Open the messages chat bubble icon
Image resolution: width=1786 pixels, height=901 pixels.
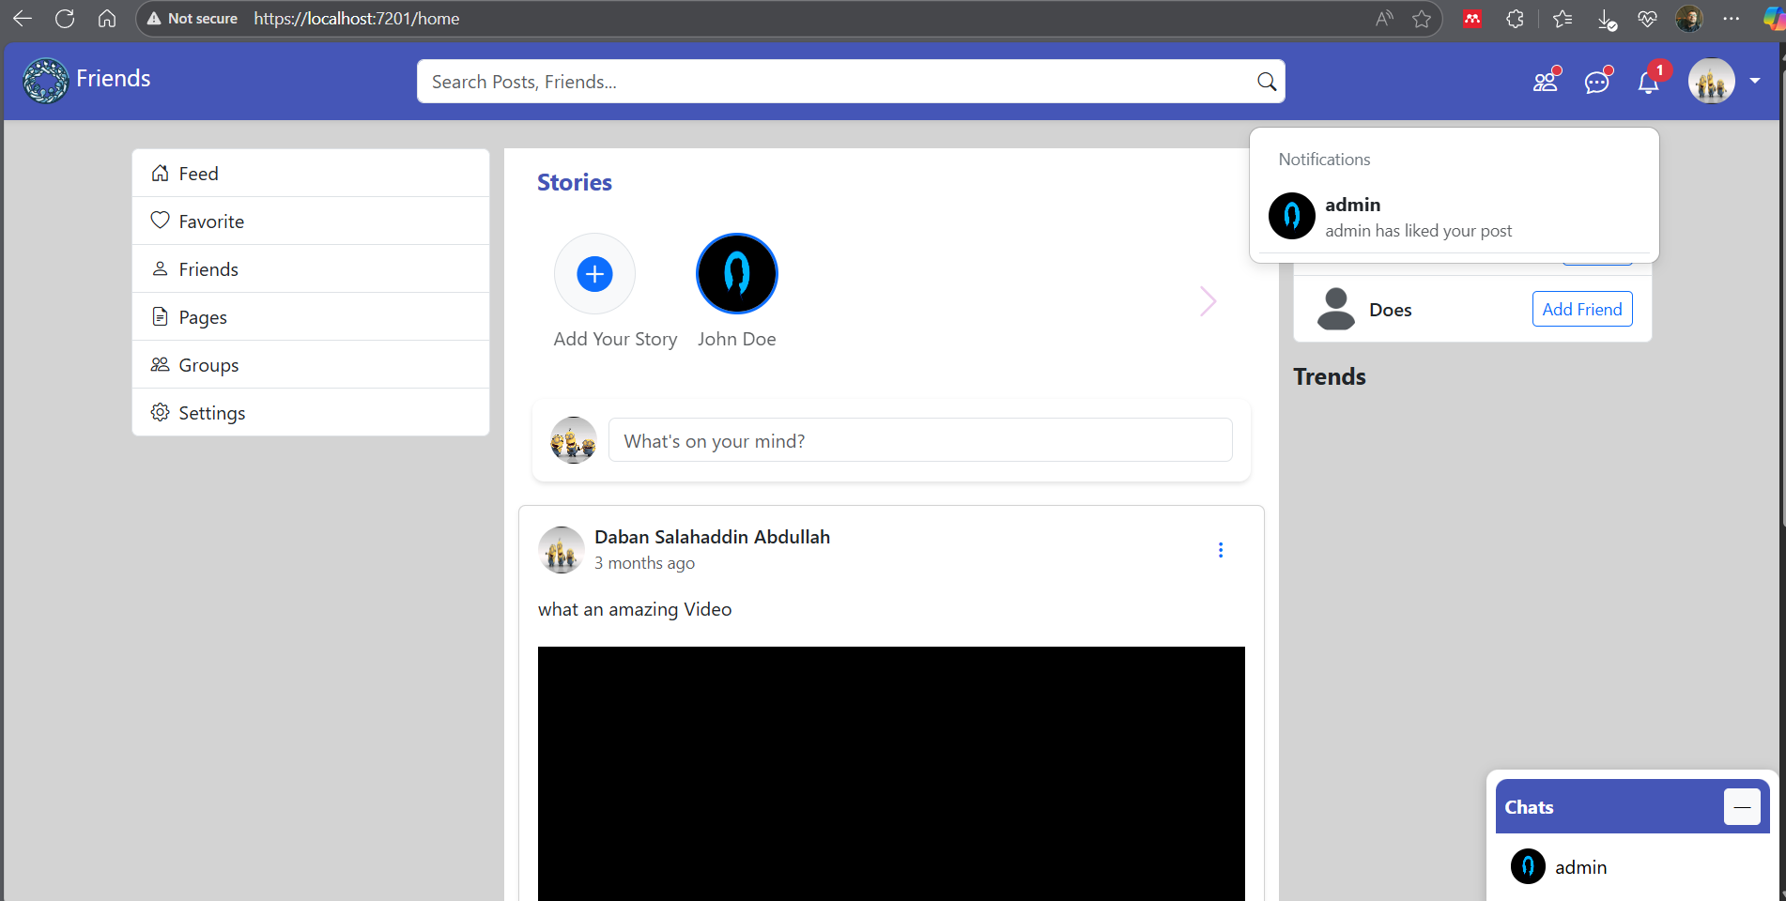1596,83
